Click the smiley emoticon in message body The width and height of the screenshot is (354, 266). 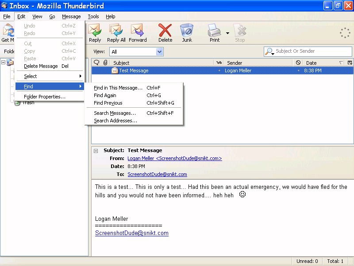pos(242,194)
